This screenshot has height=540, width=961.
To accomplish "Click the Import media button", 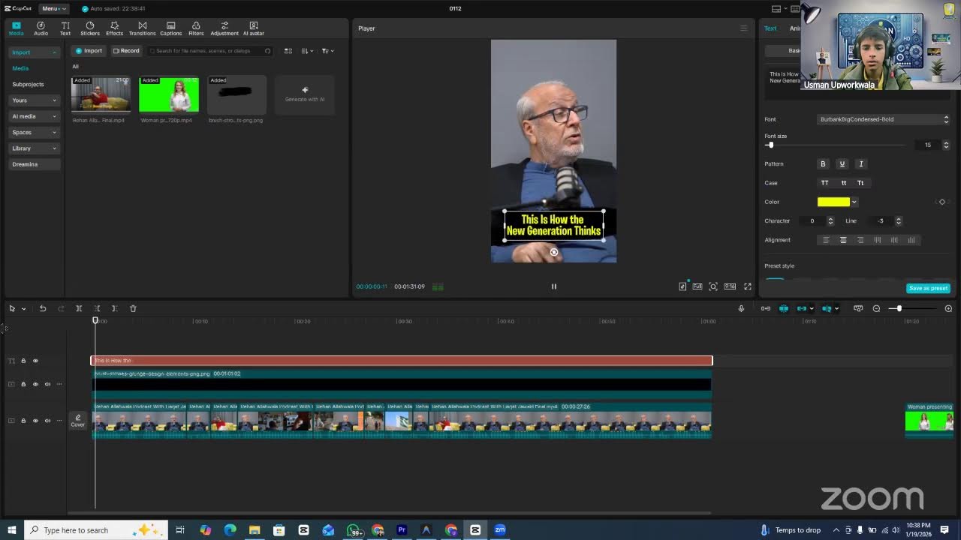I will pos(89,51).
